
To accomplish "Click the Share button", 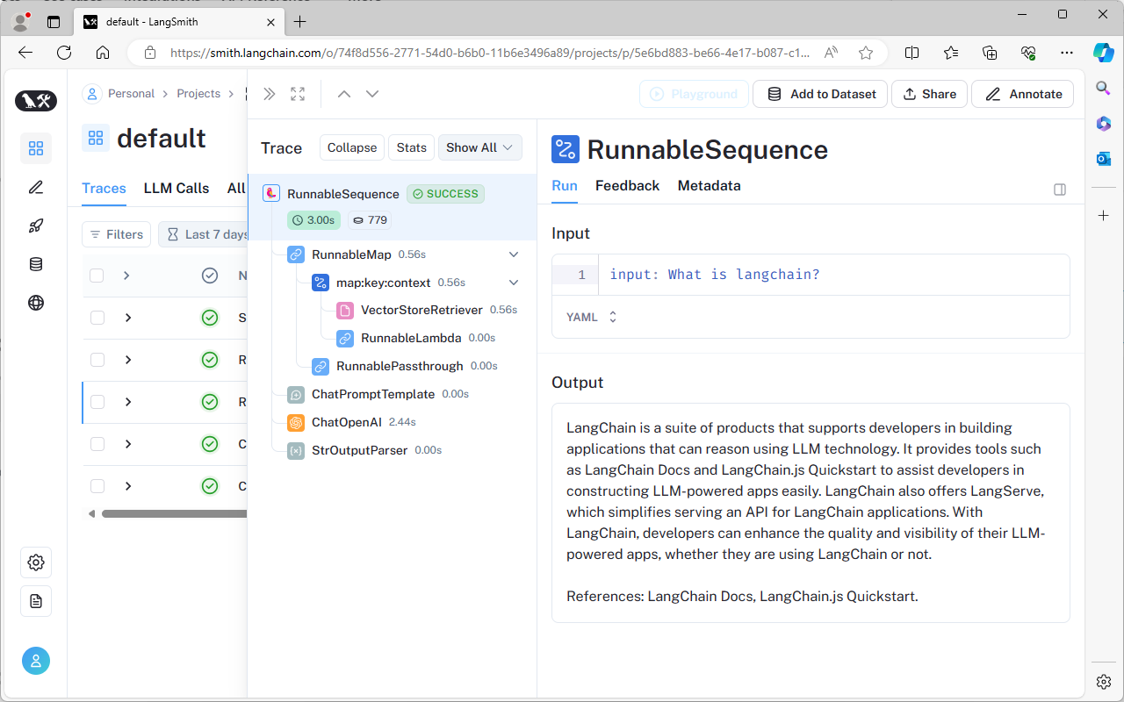I will click(929, 94).
